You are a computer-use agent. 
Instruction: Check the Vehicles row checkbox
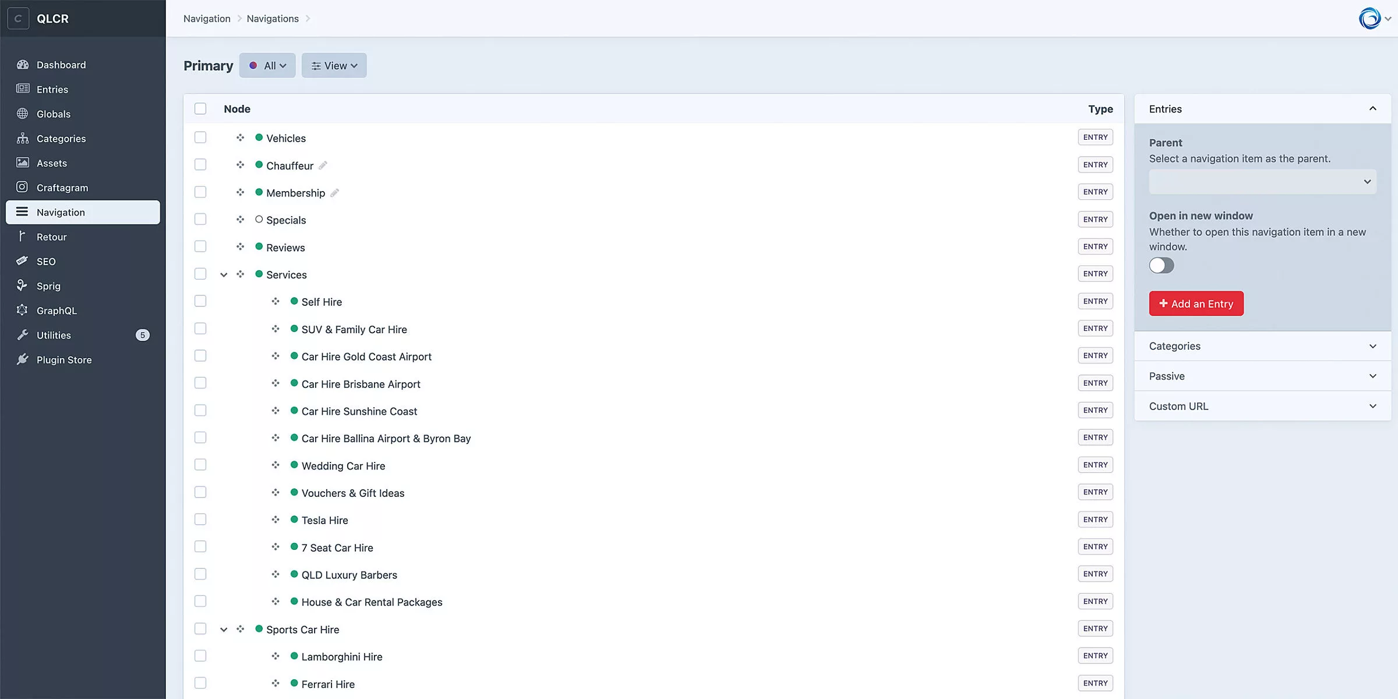click(x=200, y=137)
